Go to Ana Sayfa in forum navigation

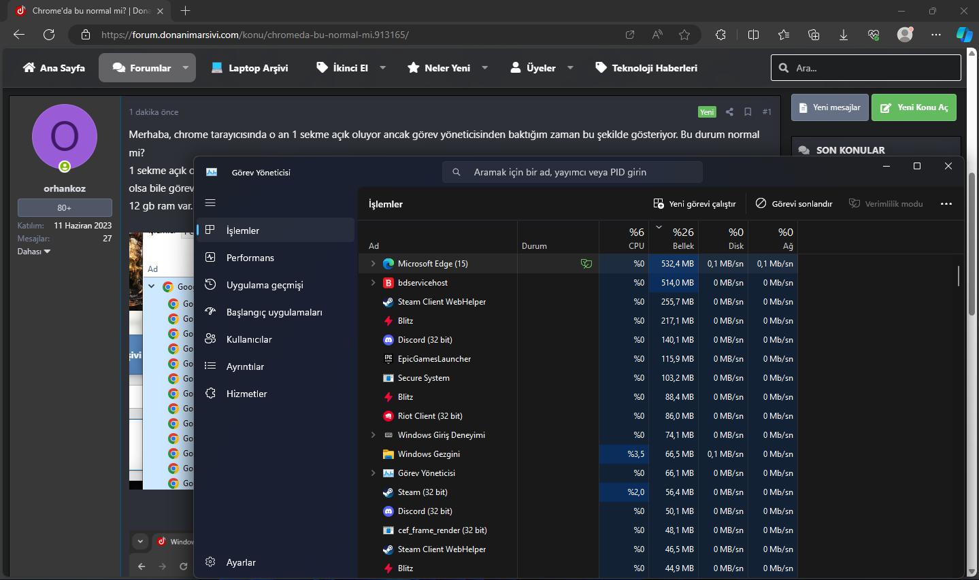click(54, 68)
